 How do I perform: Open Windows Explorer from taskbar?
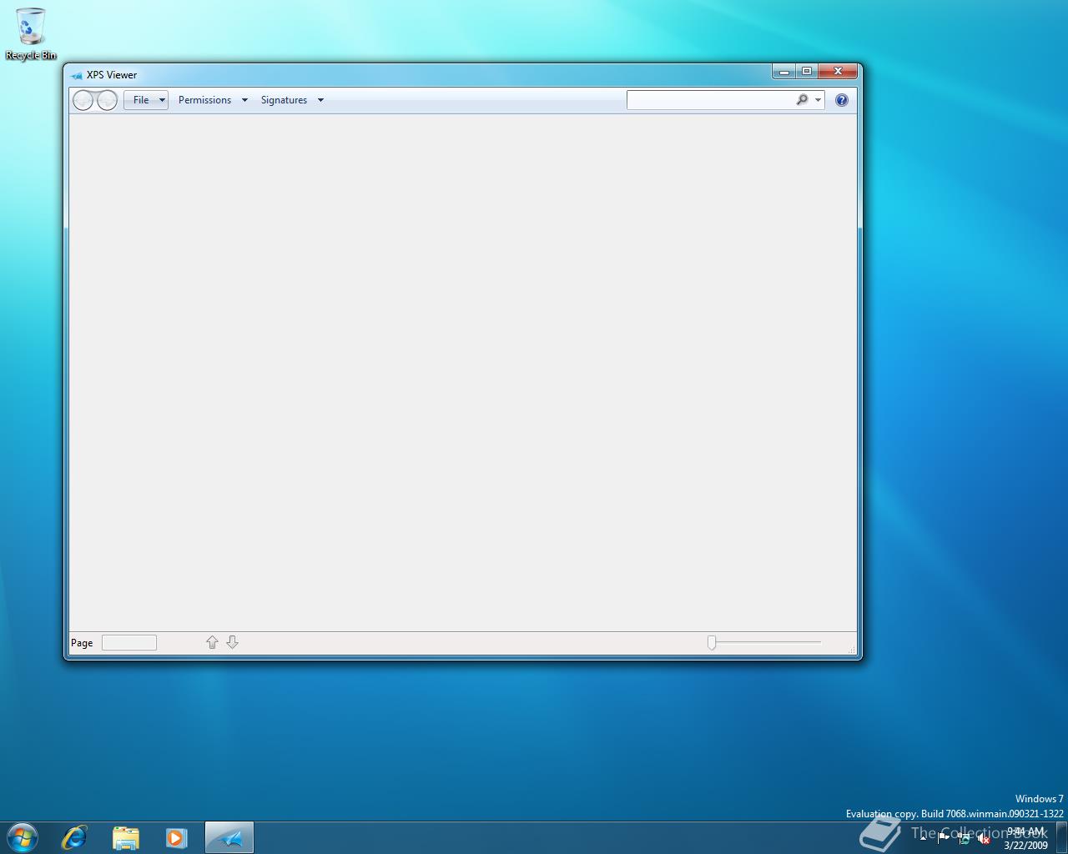tap(126, 837)
